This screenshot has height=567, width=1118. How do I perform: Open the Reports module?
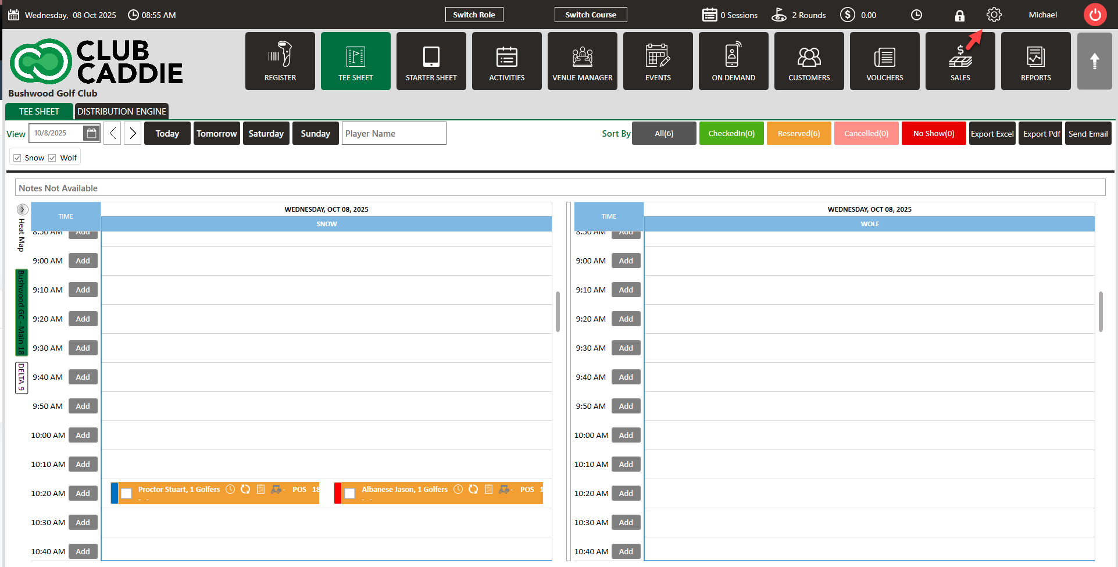1035,61
